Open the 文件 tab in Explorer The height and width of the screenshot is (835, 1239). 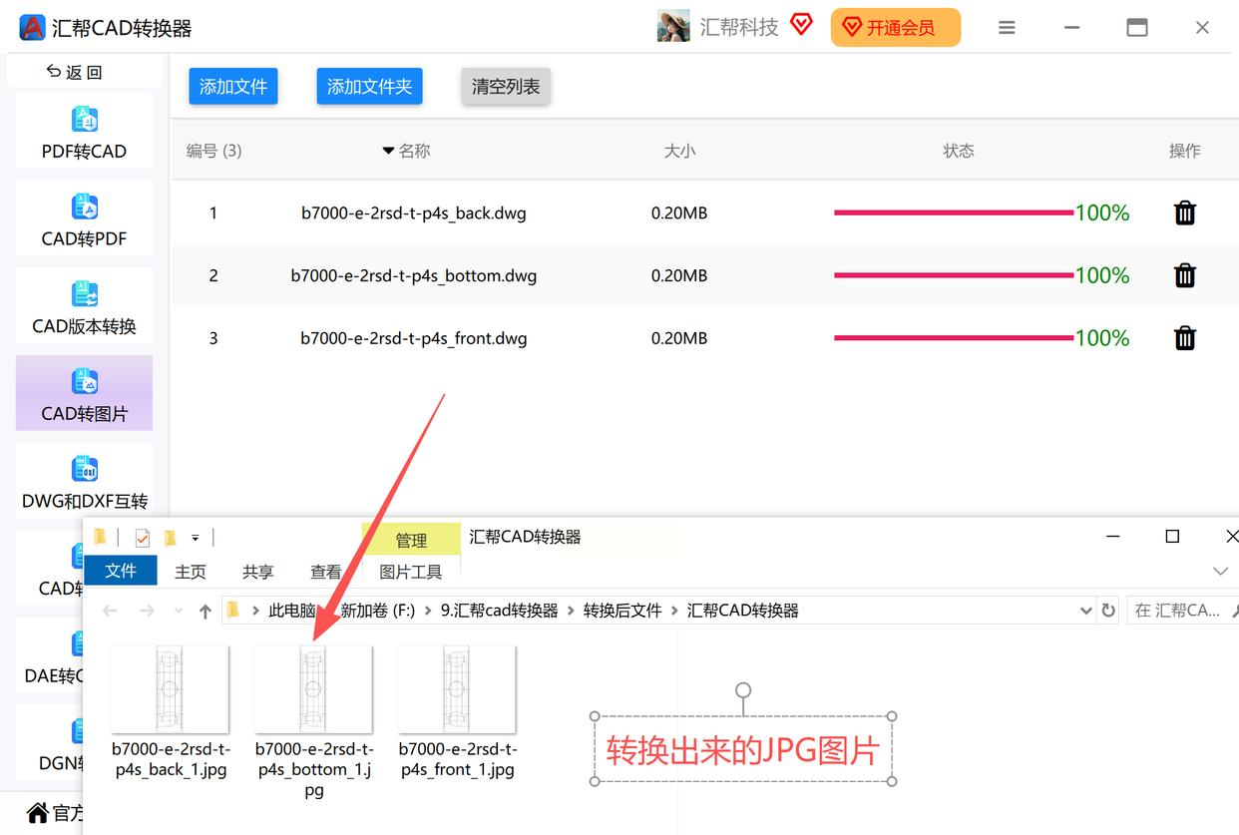[121, 571]
